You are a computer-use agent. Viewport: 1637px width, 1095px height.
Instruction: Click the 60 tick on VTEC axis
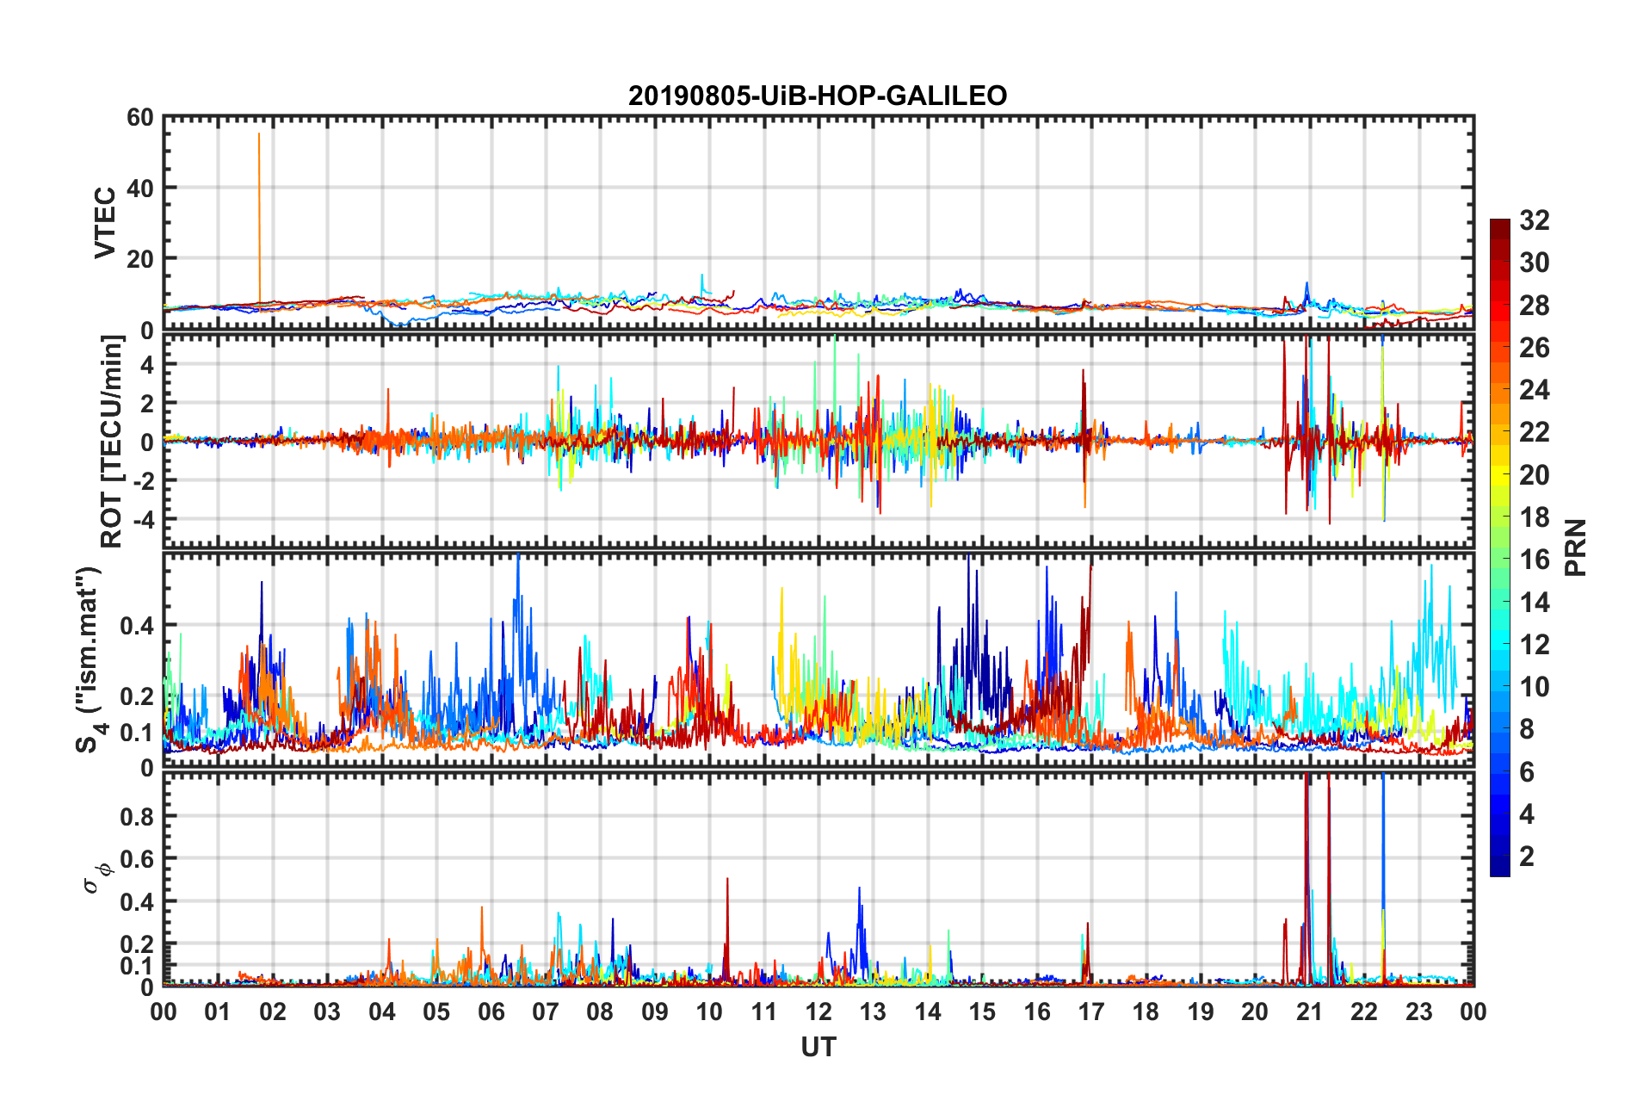pyautogui.click(x=140, y=118)
